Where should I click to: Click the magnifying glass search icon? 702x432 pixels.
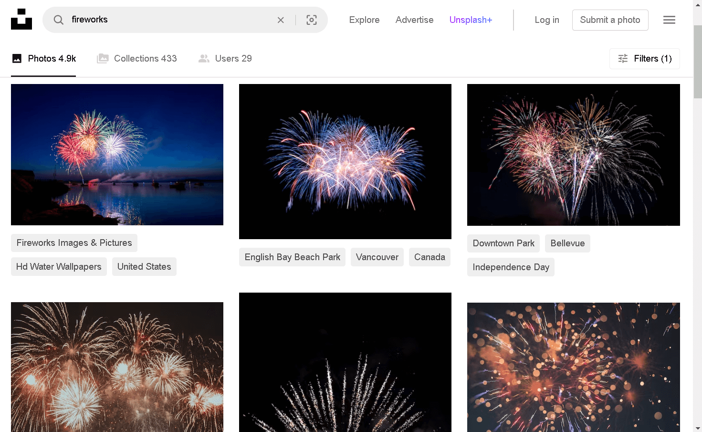click(58, 20)
